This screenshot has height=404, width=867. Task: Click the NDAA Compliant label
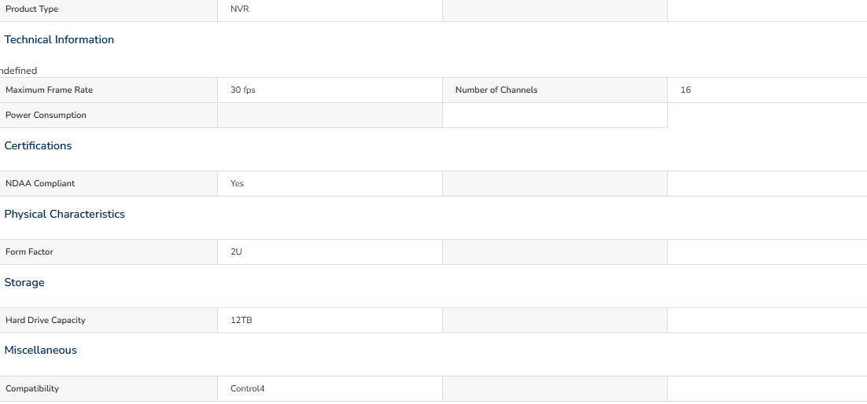(40, 183)
